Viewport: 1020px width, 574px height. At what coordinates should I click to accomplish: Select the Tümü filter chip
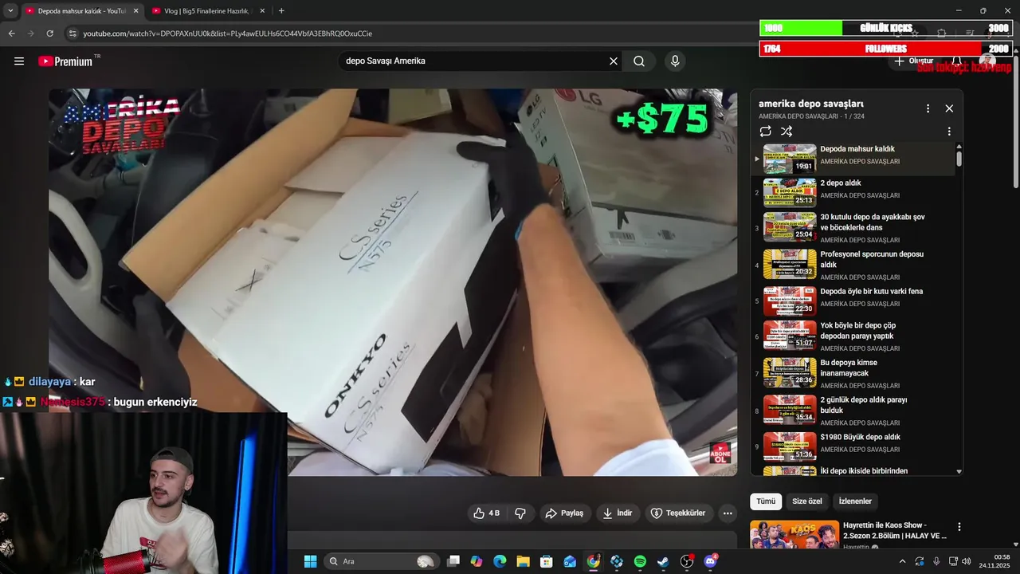[x=766, y=501]
